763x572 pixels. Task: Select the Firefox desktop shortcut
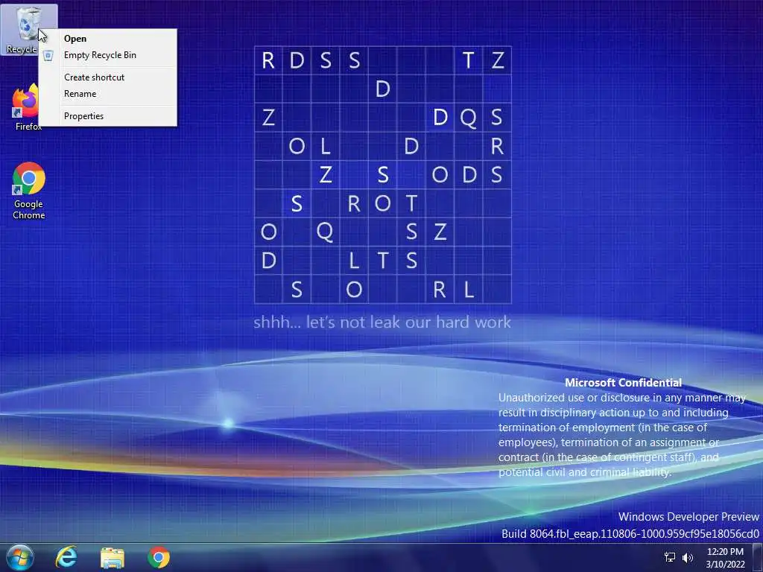tap(26, 107)
